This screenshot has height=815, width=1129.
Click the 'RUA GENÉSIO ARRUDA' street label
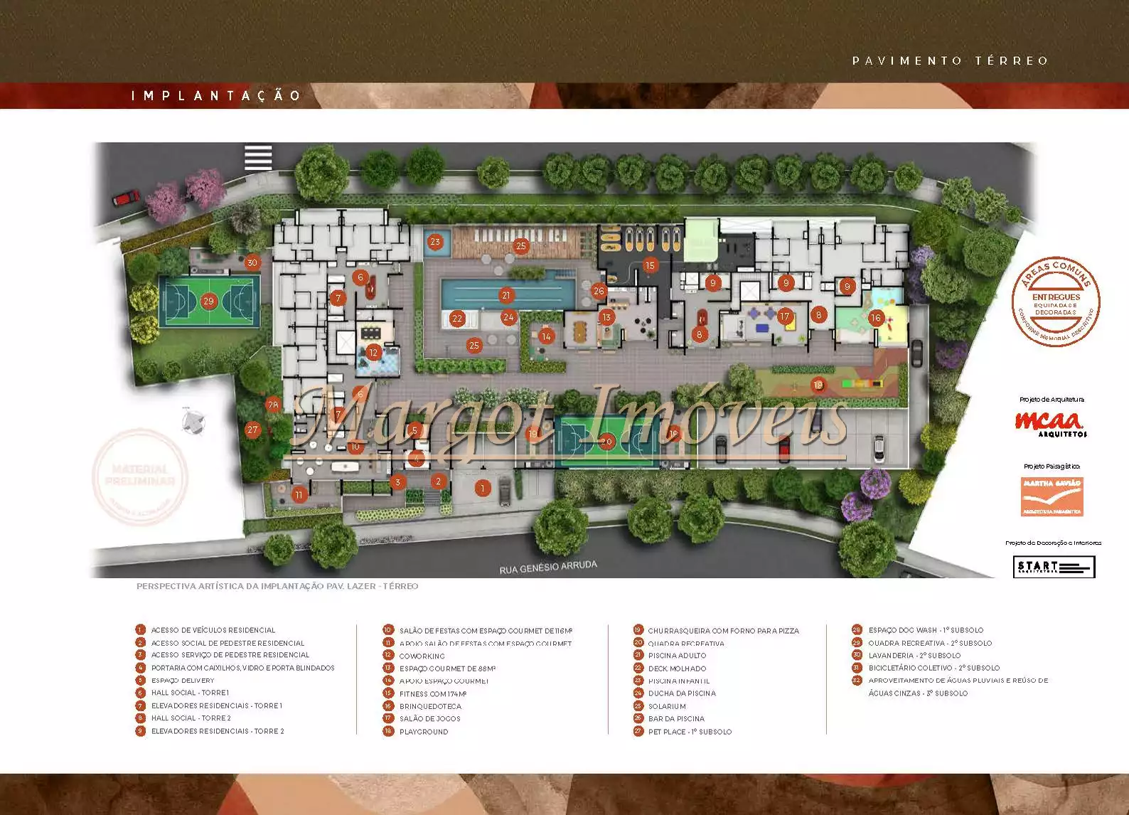pos(548,568)
